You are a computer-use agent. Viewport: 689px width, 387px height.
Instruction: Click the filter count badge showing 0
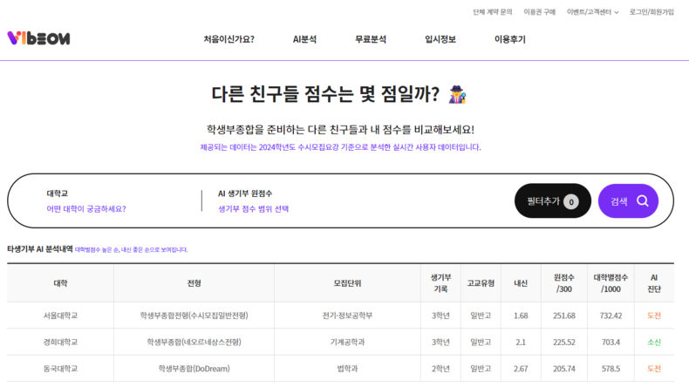(570, 201)
